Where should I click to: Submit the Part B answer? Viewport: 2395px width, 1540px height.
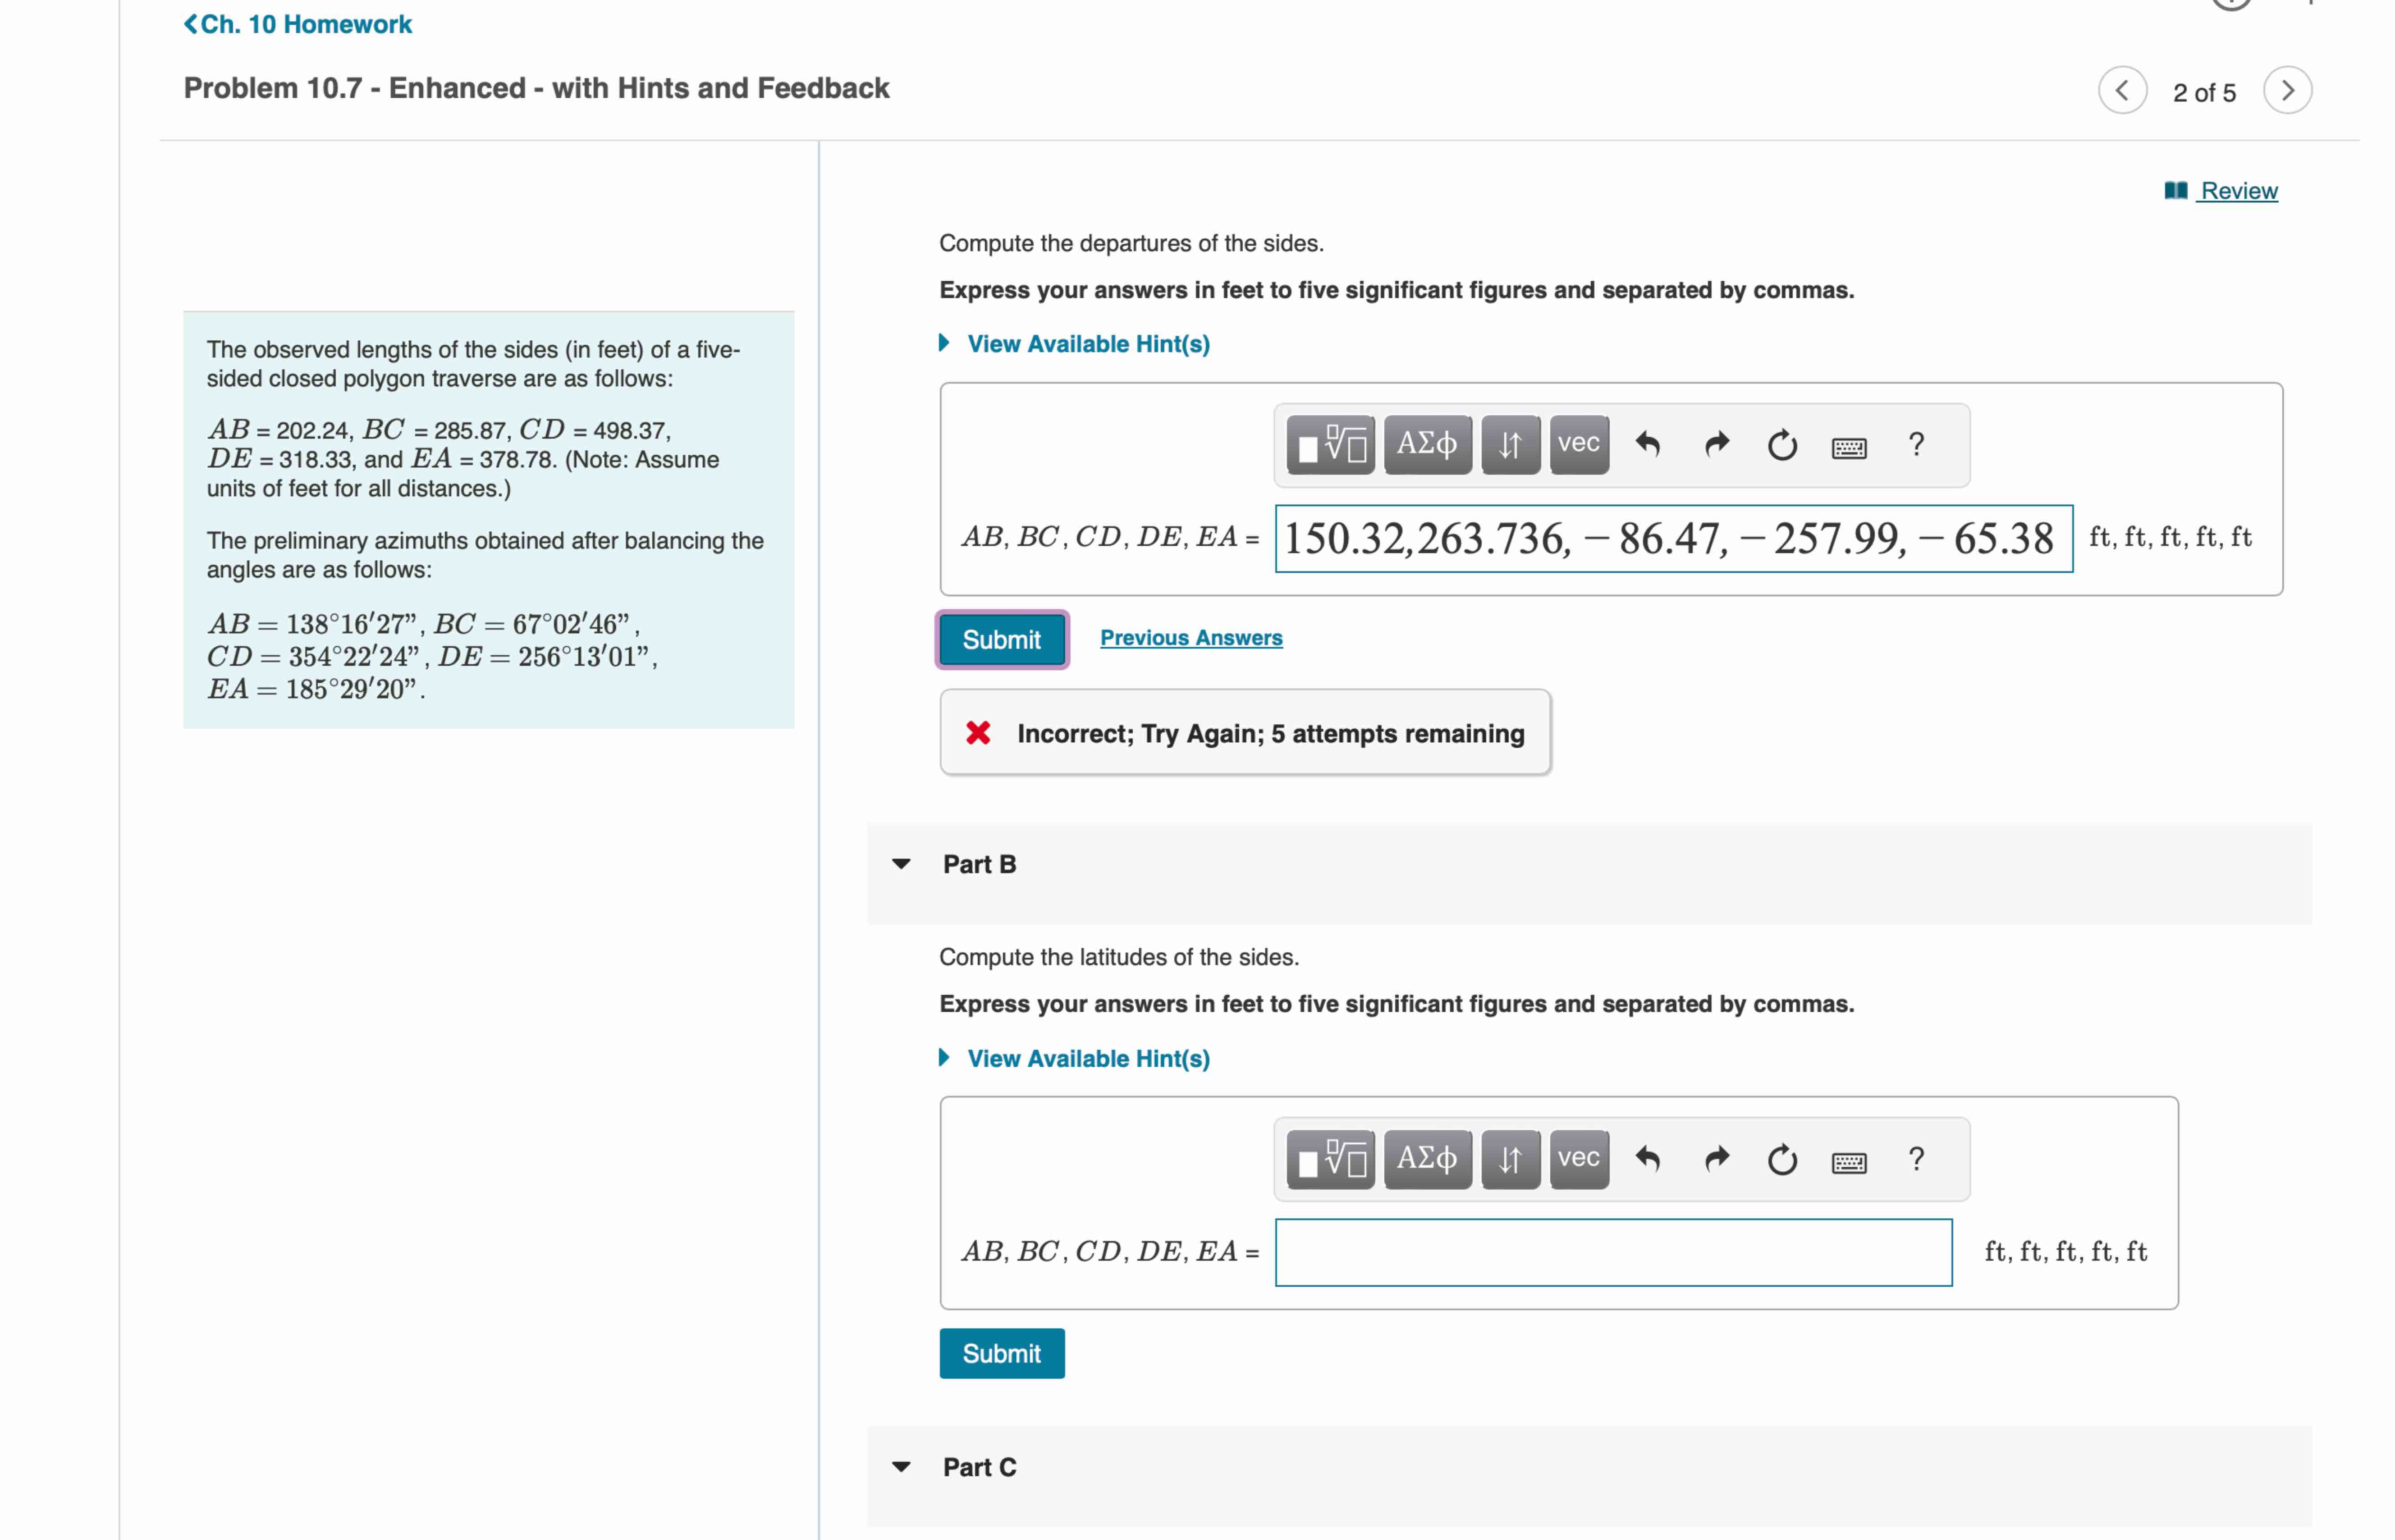point(1001,1353)
